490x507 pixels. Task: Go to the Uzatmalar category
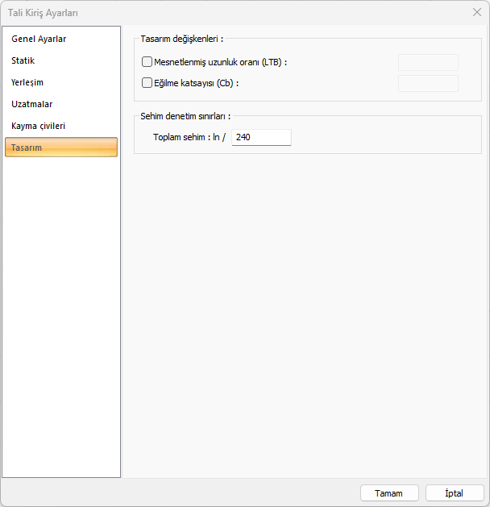[x=32, y=104]
